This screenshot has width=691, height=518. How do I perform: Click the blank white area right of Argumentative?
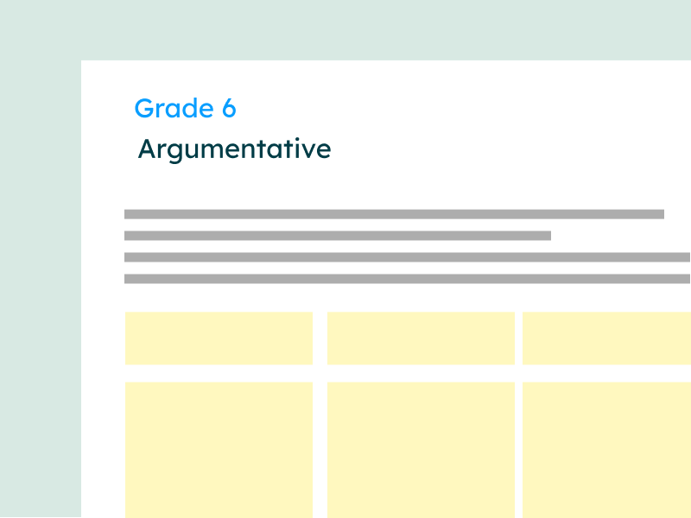[x=501, y=149]
